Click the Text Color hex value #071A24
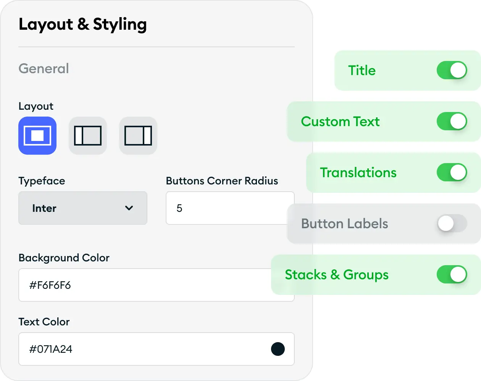The image size is (481, 381). 51,349
